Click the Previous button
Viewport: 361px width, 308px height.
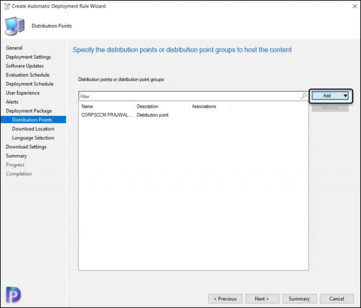(225, 299)
